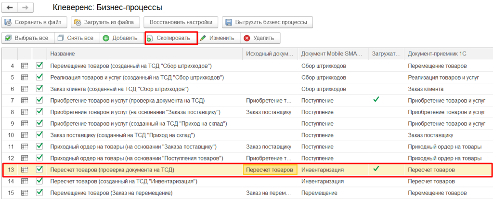493x199 pixels.
Task: Click Сохранить в файл button
Action: (x=35, y=22)
